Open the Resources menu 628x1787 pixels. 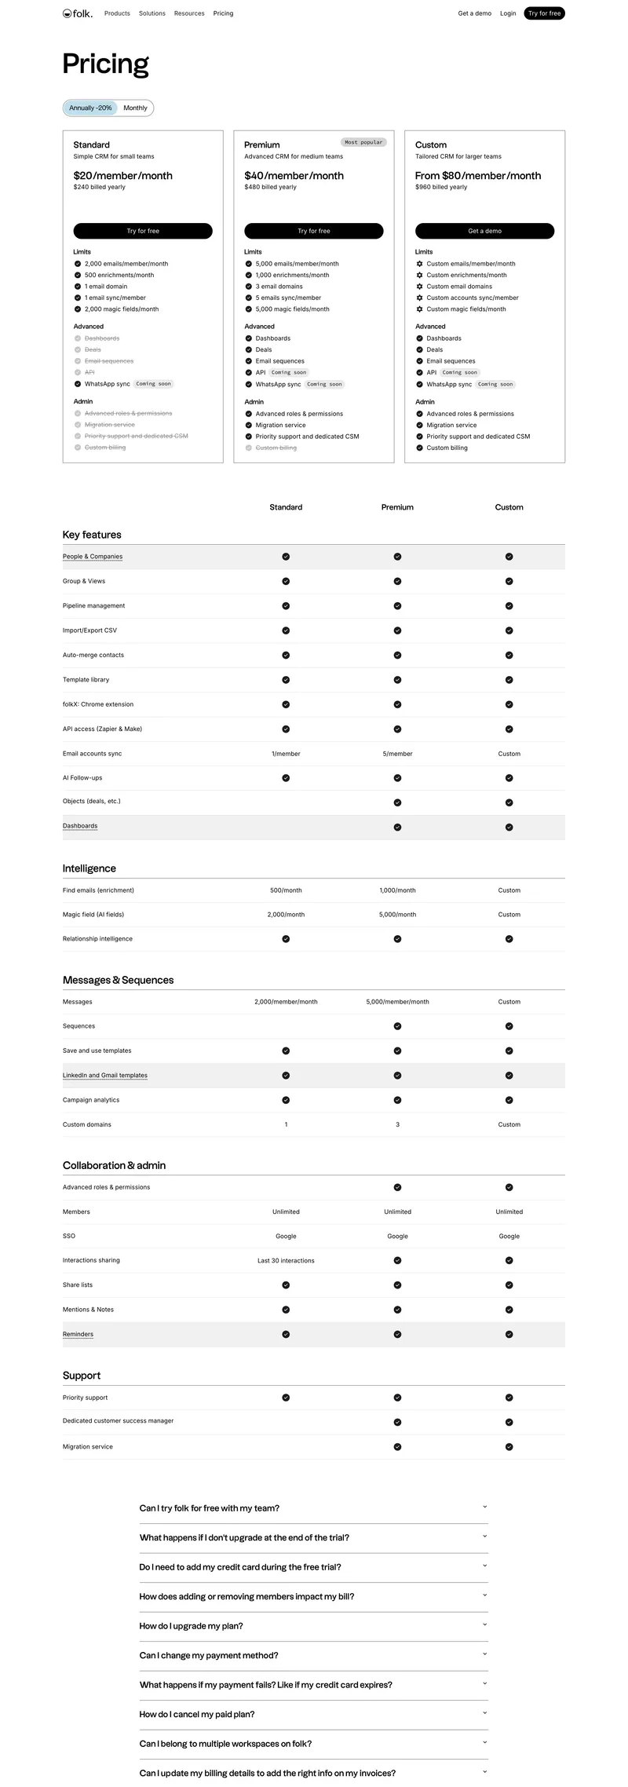tap(189, 13)
